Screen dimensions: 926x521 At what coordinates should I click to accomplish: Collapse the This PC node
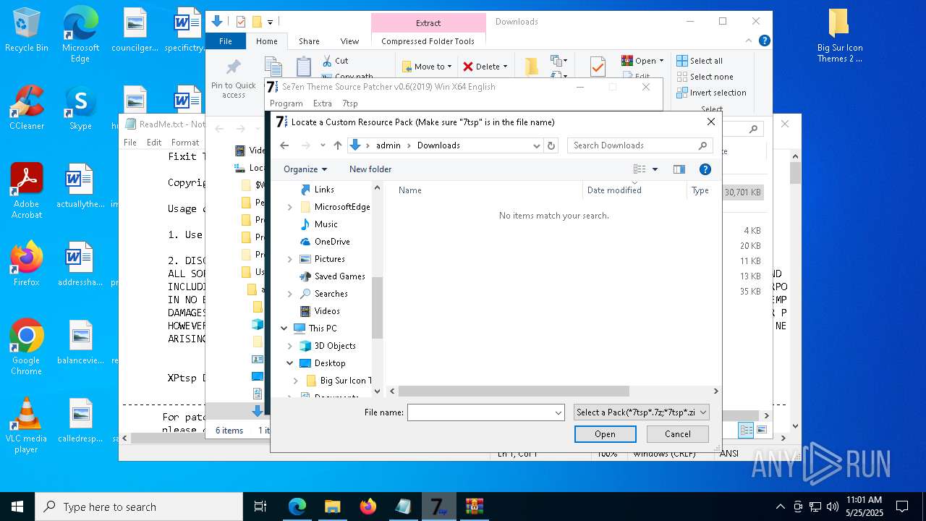284,329
